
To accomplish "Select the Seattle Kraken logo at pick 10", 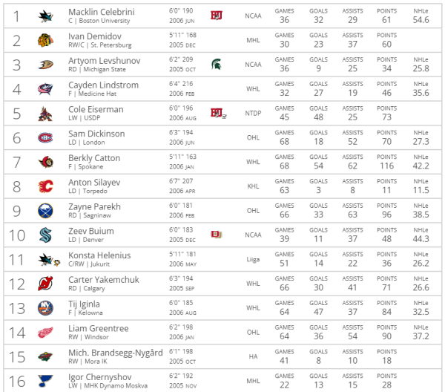I will pyautogui.click(x=45, y=235).
